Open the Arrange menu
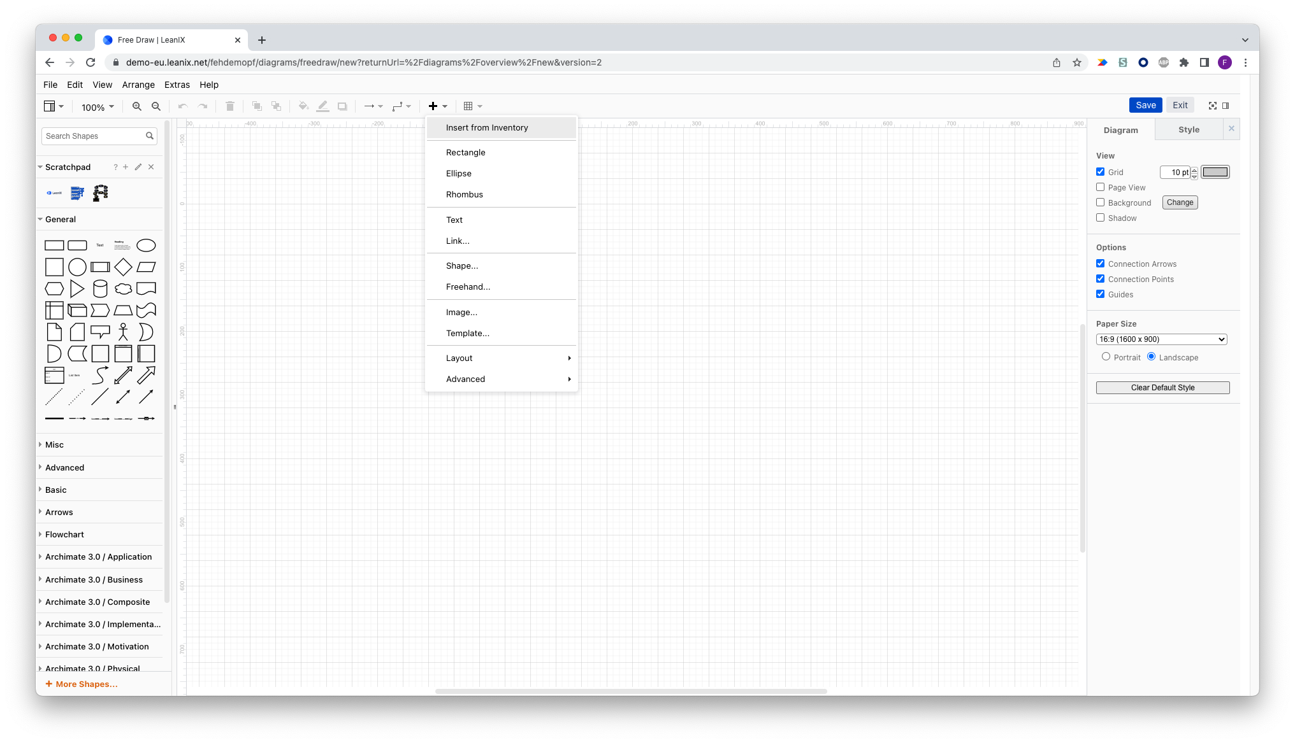This screenshot has height=743, width=1295. (x=138, y=85)
